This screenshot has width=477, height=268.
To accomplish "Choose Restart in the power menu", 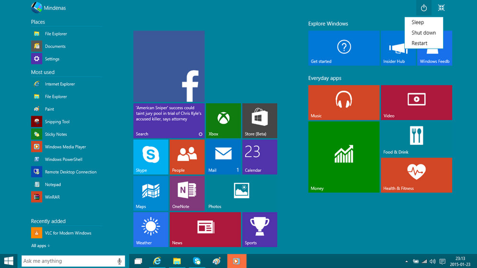I will coord(420,43).
